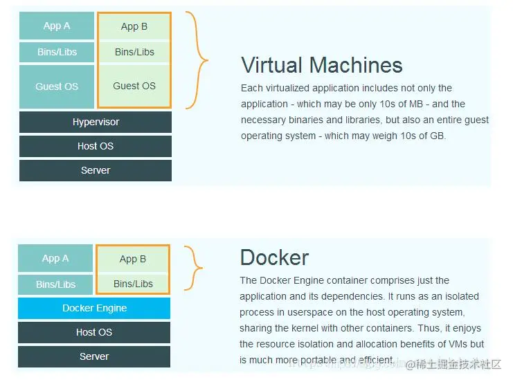Screen dimensions: 513x382
Task: Click the line 'operating system - which may weigh 10s of GB.'
Action: pos(343,136)
